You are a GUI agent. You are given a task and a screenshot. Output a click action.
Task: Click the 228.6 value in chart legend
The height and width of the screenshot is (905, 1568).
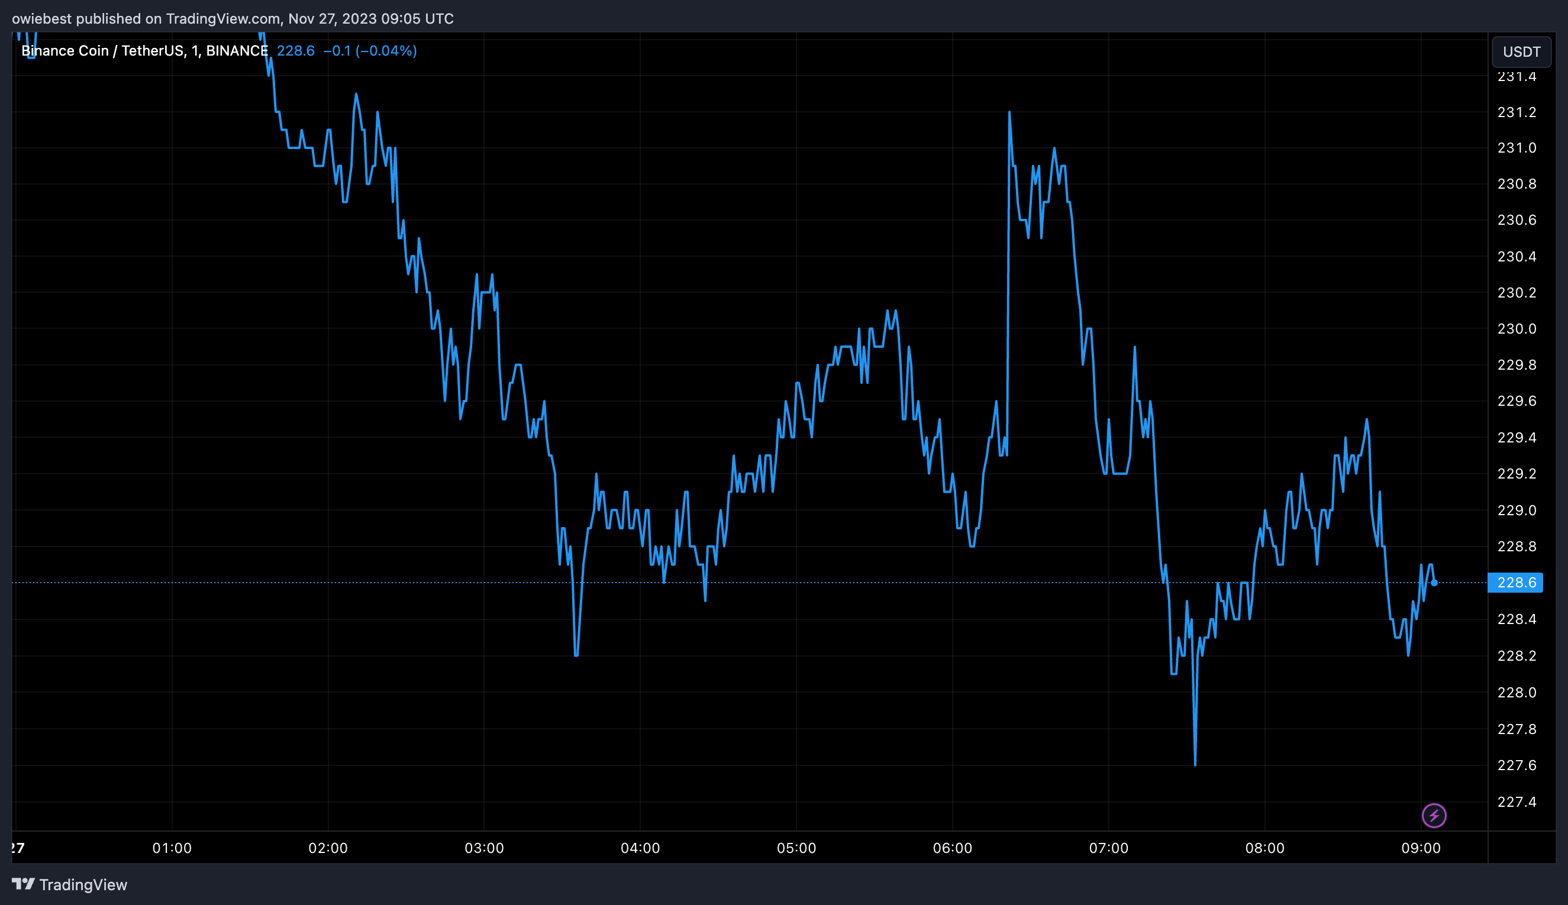(295, 51)
